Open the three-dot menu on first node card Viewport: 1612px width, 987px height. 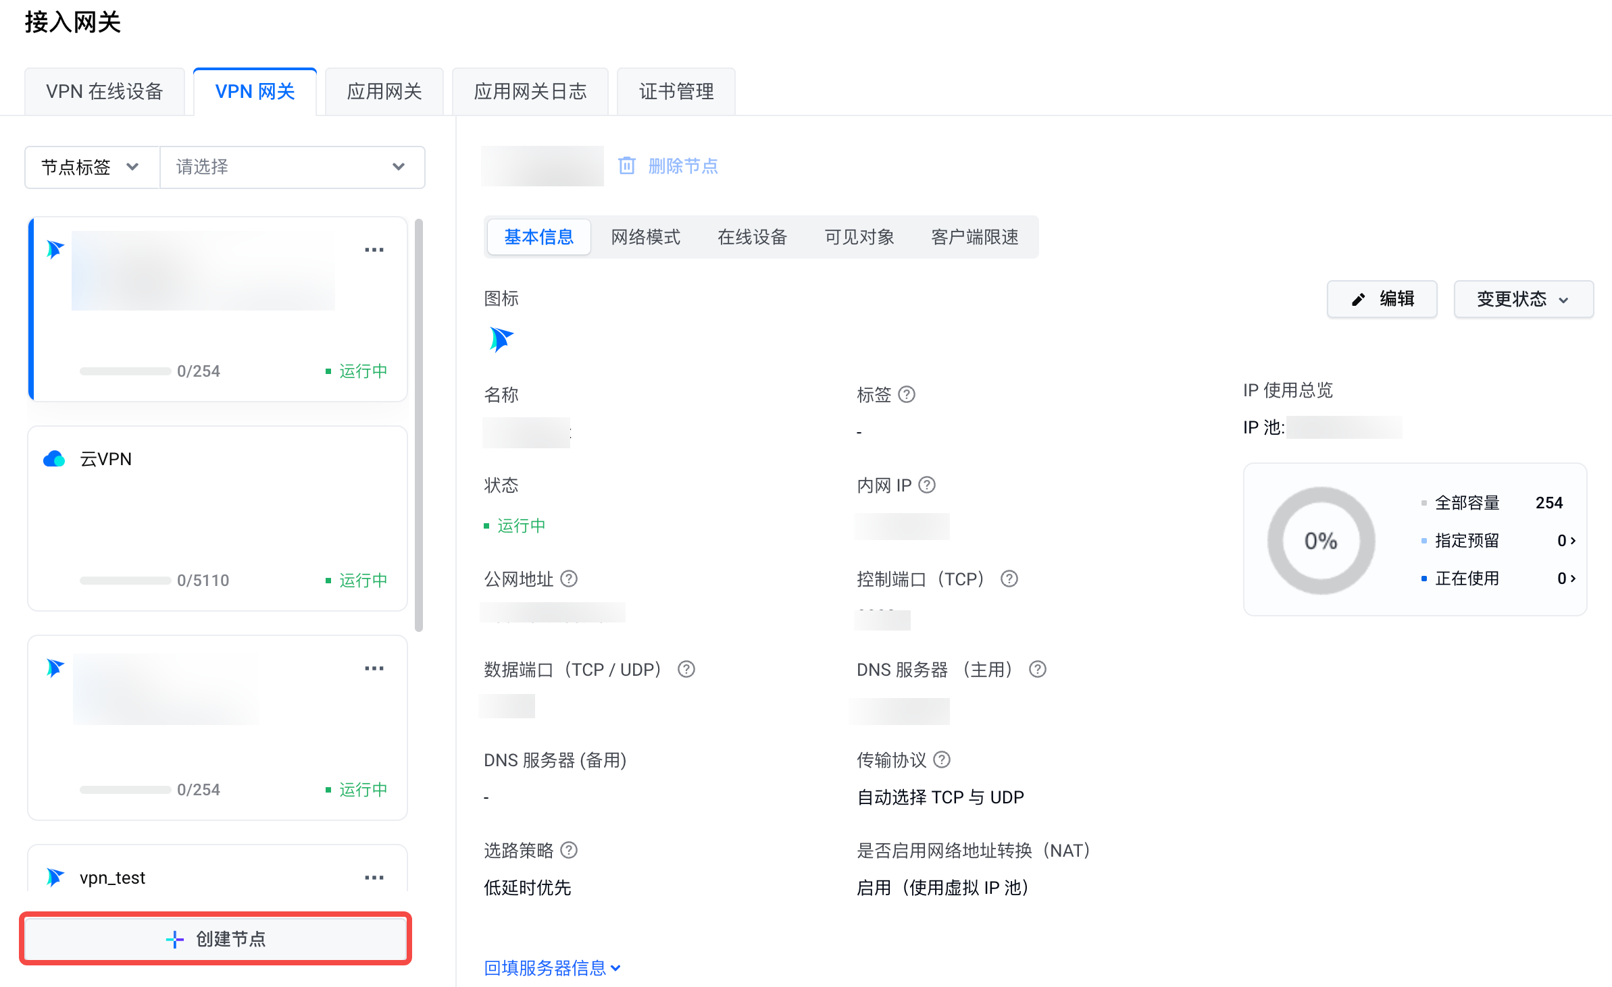(374, 250)
